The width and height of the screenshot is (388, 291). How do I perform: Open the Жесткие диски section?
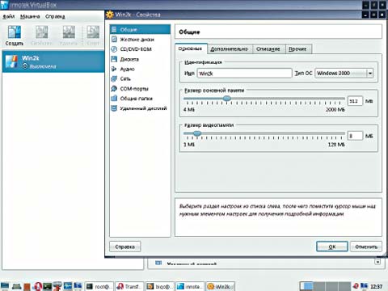(x=140, y=40)
